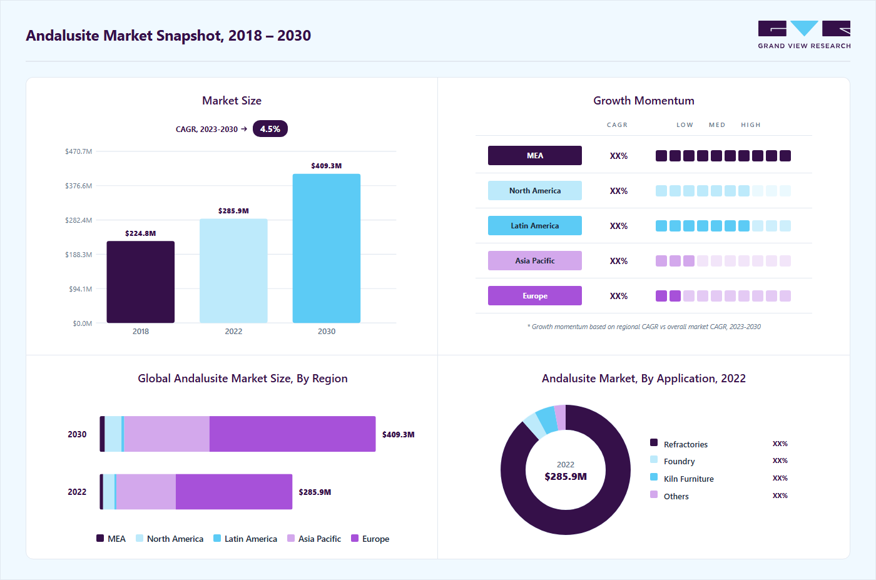Screen dimensions: 876x580
Task: Click the Refractories legend swatch
Action: [654, 442]
